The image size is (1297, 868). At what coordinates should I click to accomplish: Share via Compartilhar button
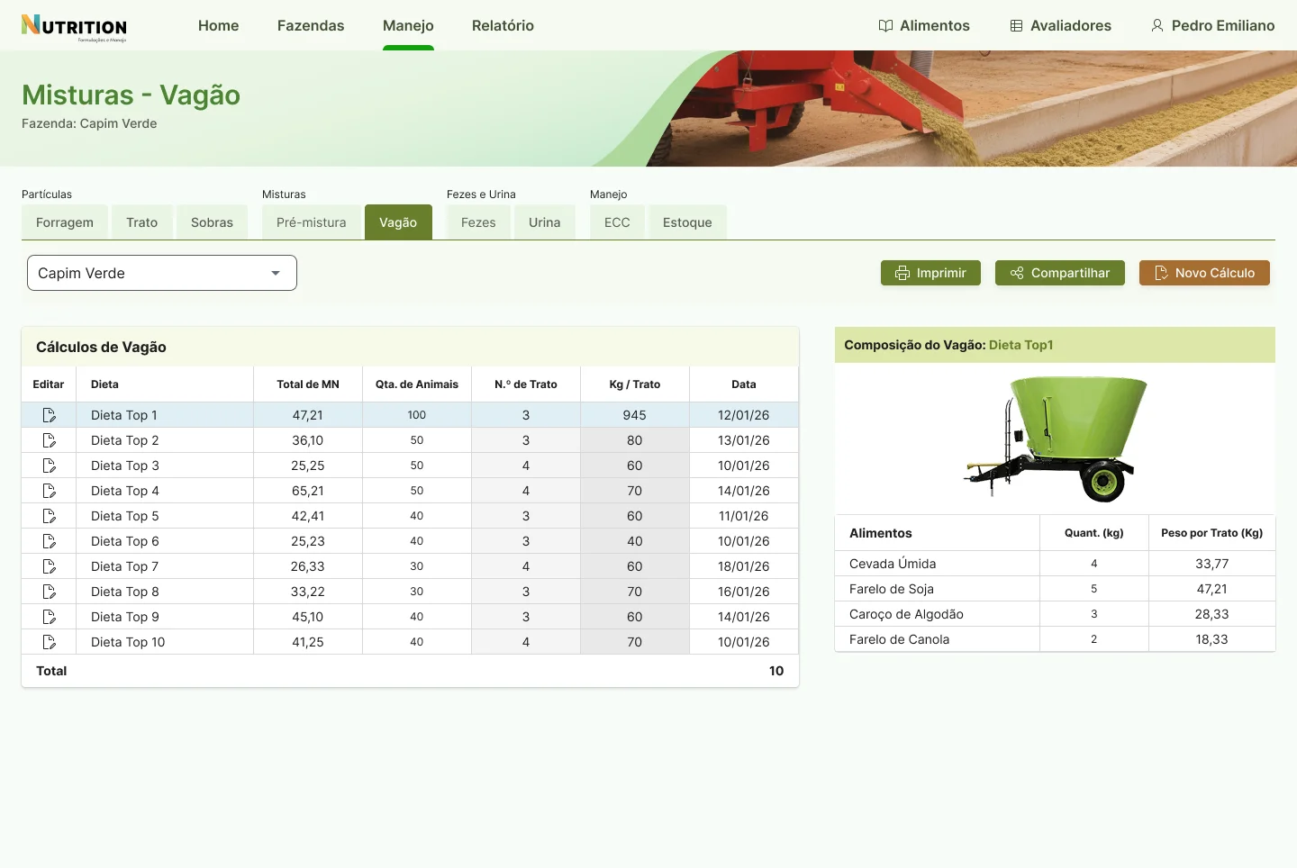point(1060,273)
